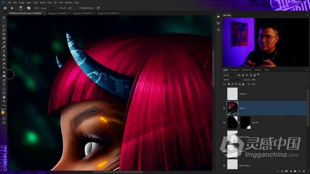Select the Path Selection tool
This screenshot has height=174, width=310.
tap(4, 89)
